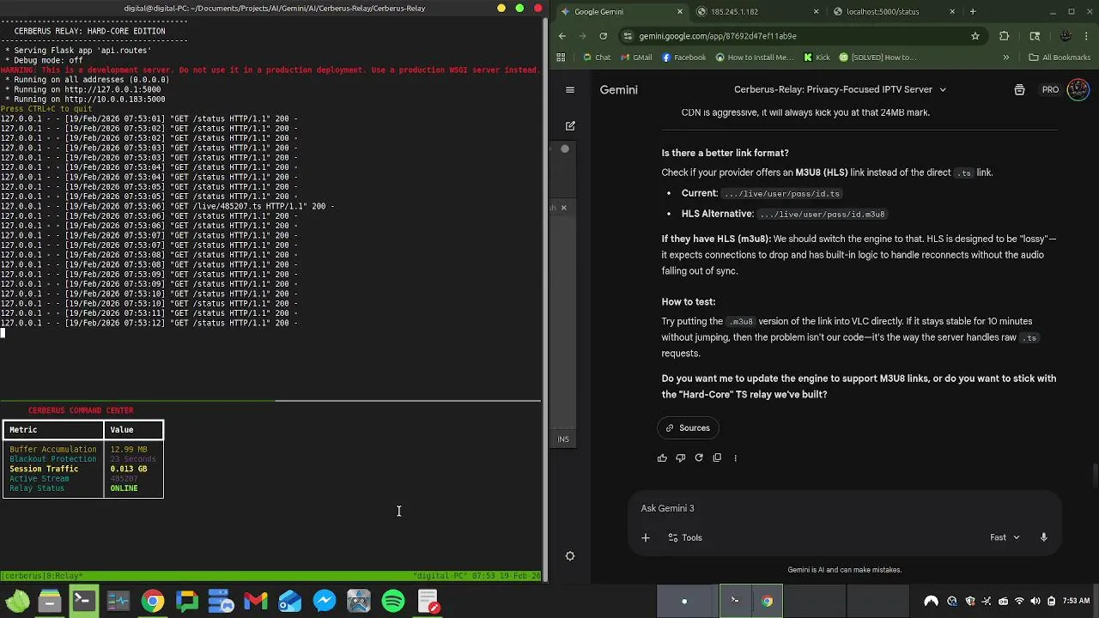Open the [SOLVED] How to... bookmark
1099x618 pixels.
(877, 58)
